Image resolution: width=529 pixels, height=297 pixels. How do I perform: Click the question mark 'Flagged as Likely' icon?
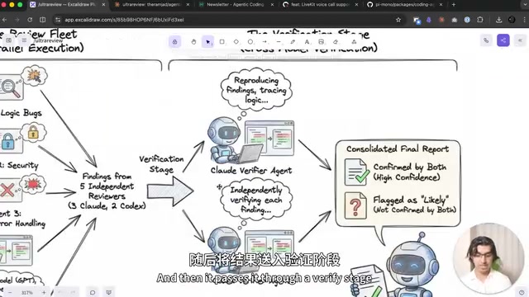coord(355,205)
